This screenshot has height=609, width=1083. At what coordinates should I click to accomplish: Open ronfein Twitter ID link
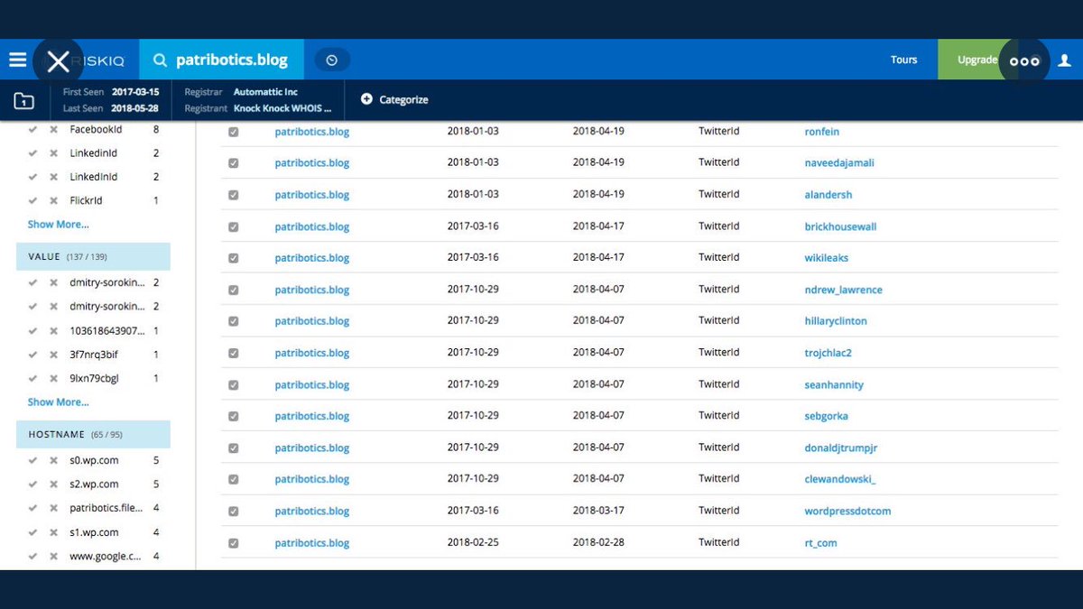click(x=821, y=132)
